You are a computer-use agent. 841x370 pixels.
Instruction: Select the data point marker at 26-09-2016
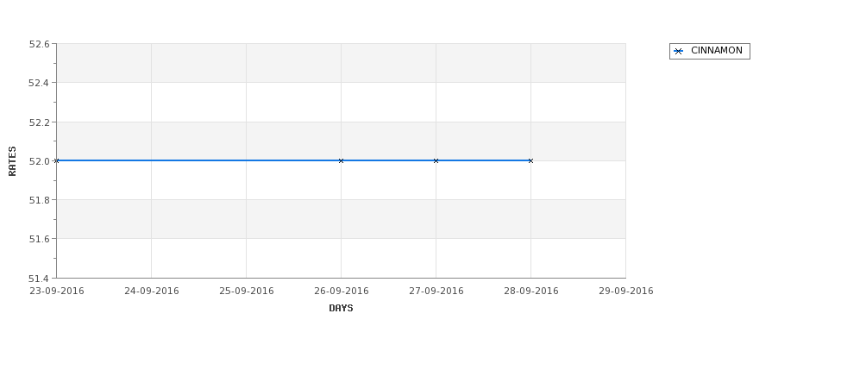341,161
